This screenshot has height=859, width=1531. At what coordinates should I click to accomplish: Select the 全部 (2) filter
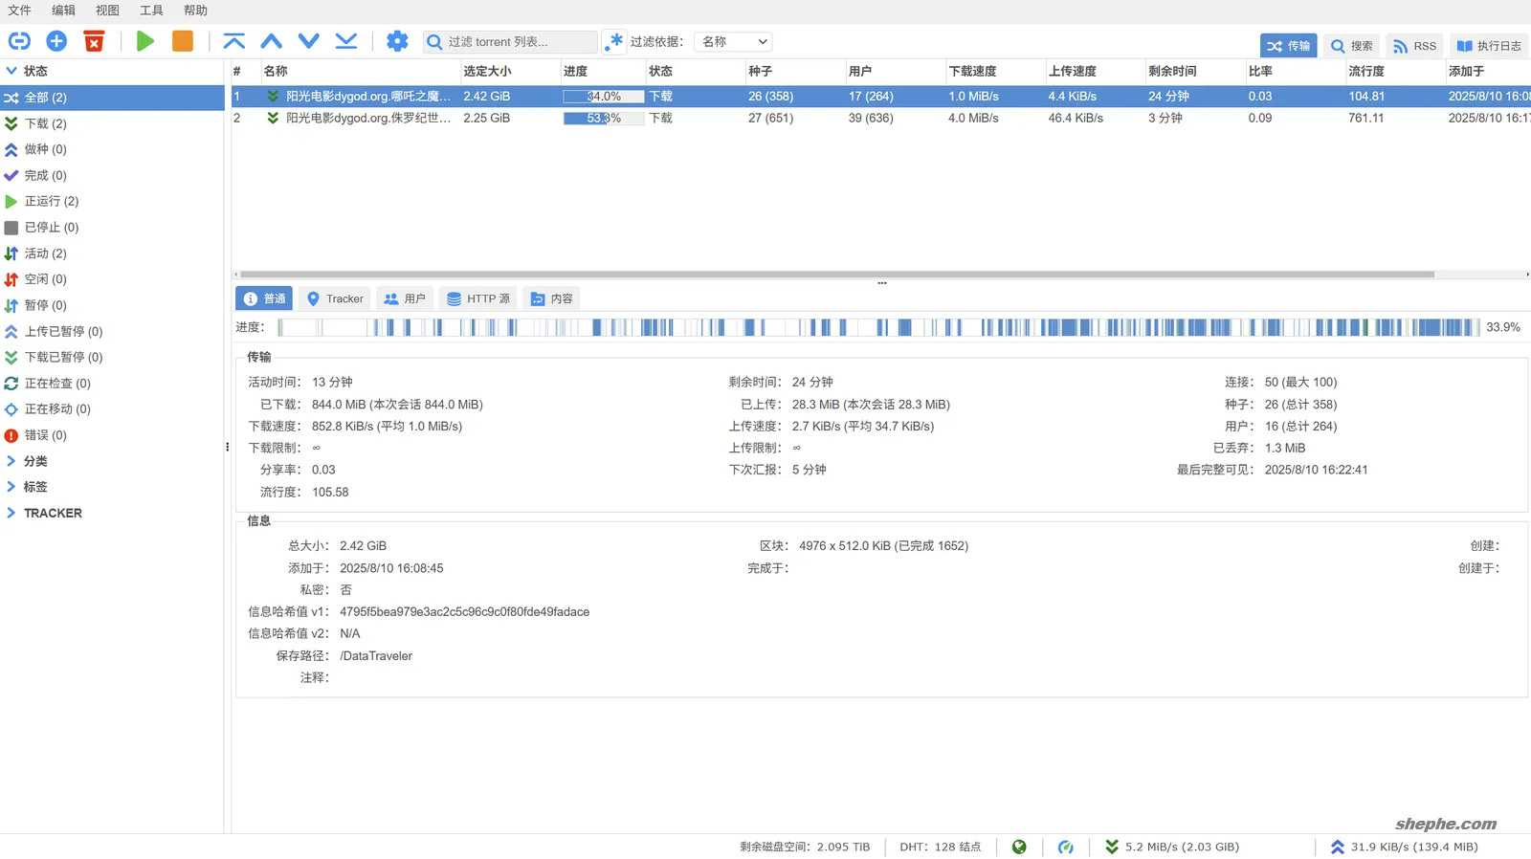112,98
